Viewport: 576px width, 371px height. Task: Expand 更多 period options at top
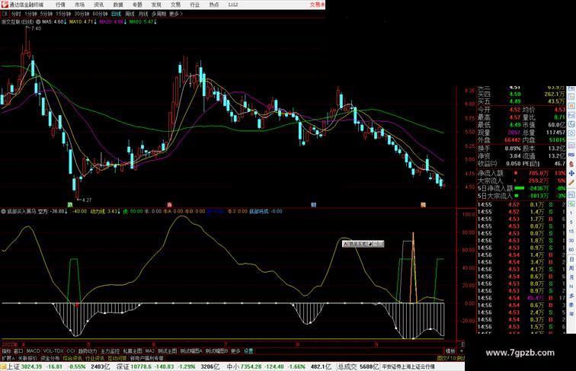[176, 14]
